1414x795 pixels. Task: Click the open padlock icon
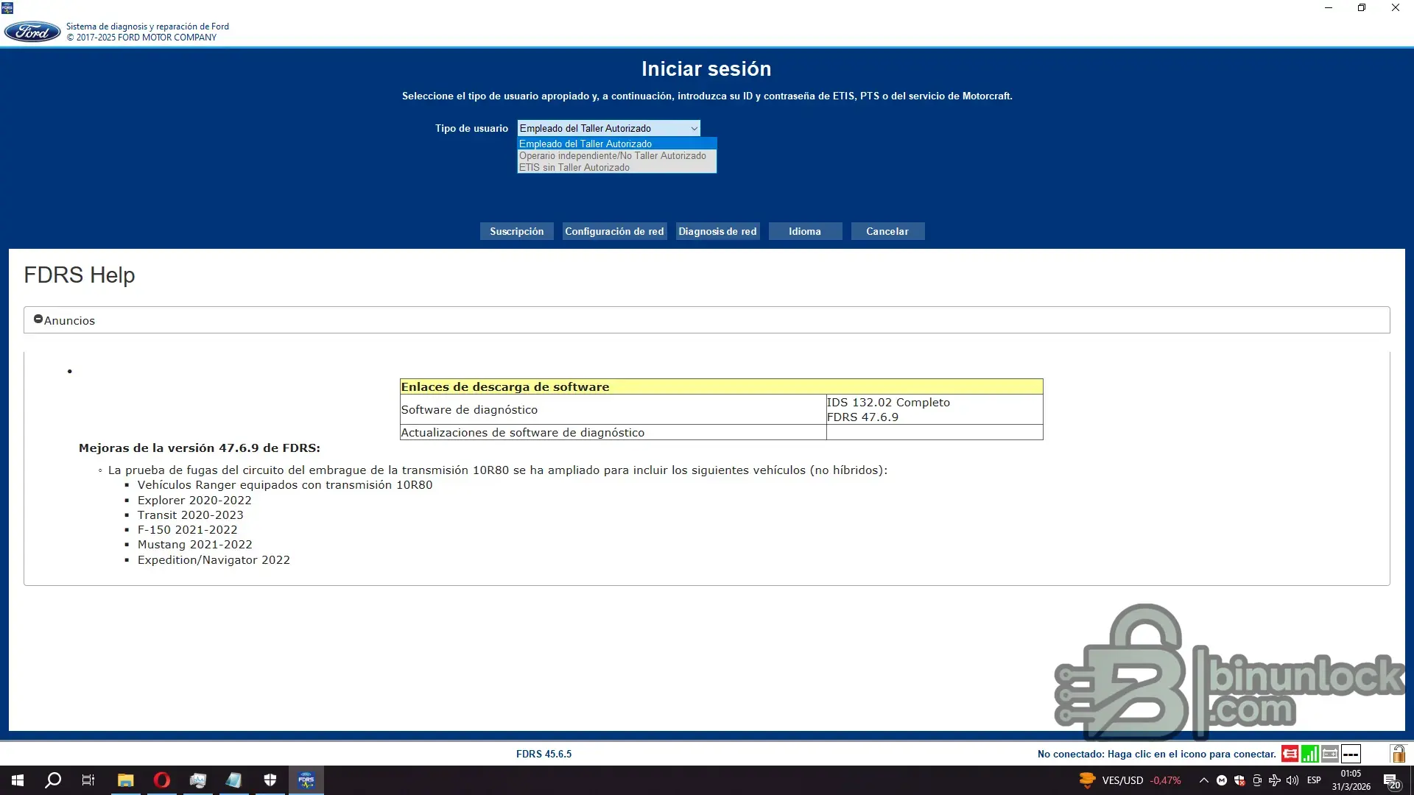(x=1397, y=754)
